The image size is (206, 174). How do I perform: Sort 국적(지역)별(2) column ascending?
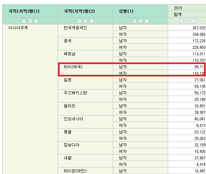coord(79,21)
